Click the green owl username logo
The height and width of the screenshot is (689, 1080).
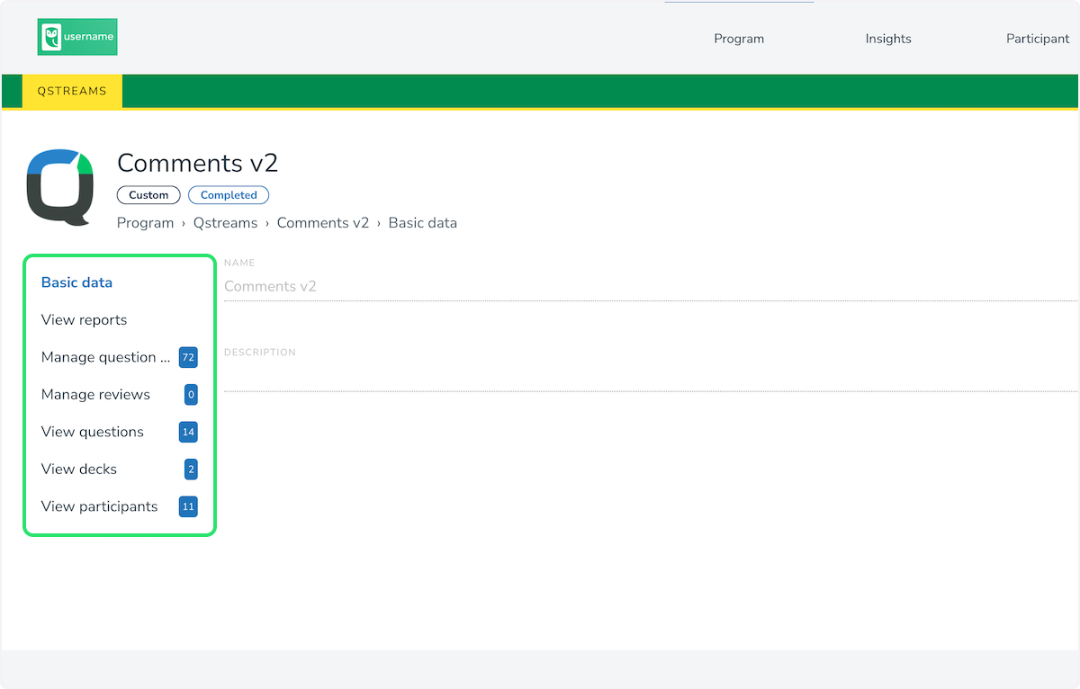pyautogui.click(x=76, y=37)
